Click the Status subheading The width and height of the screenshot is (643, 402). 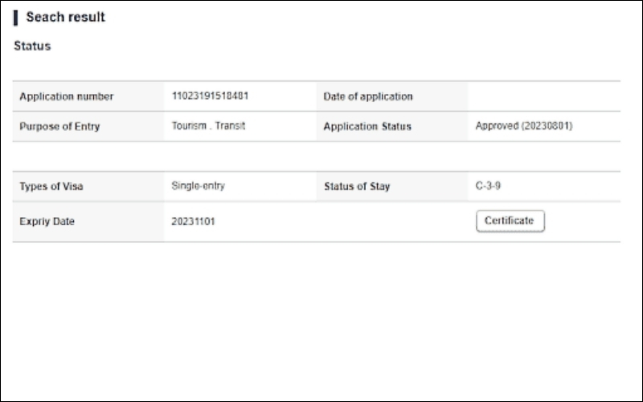pyautogui.click(x=32, y=46)
